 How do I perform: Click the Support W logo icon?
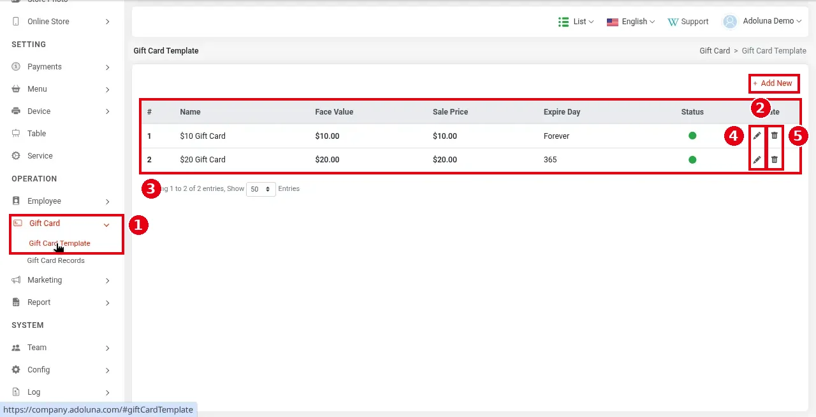[673, 22]
